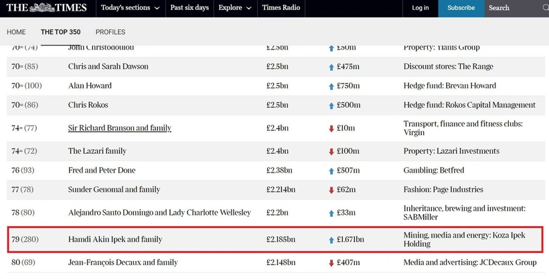Screen dimensions: 549x279
Task: Select Alejandro Santo Domingo and Lady Charlotte Wellesley
Action: (x=159, y=213)
